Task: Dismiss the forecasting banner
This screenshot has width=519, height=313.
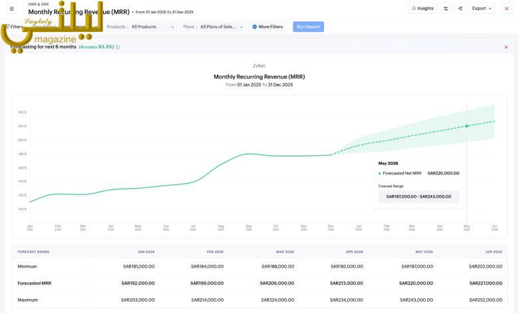Action: pos(506,47)
